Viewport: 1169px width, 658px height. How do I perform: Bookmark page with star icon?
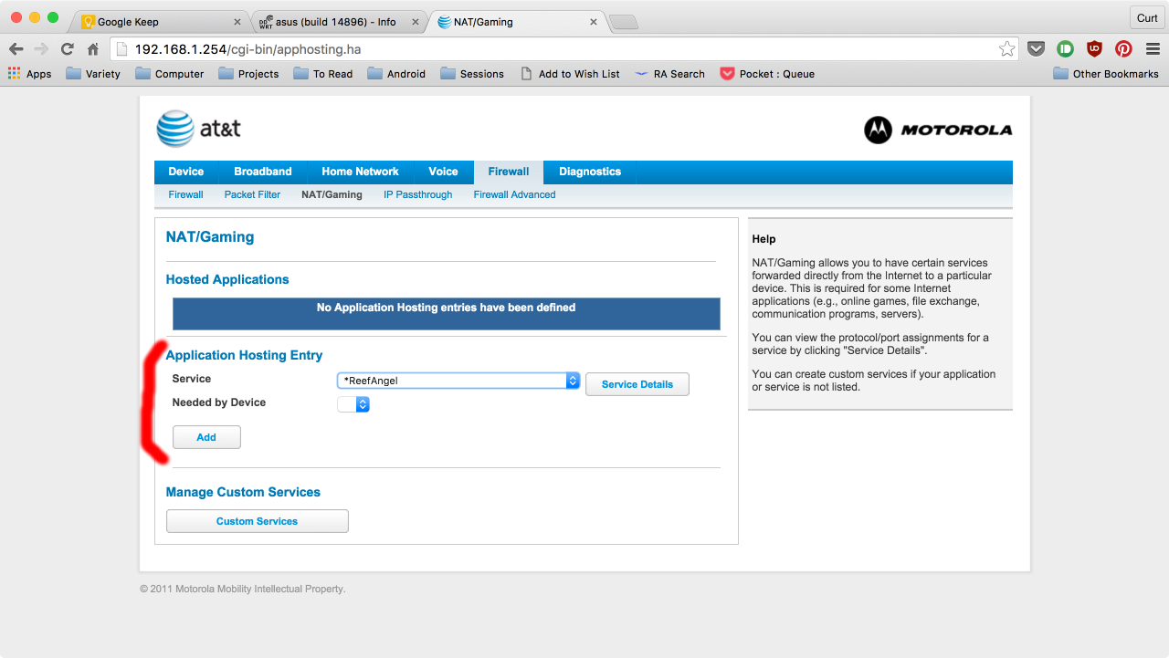pos(1006,49)
